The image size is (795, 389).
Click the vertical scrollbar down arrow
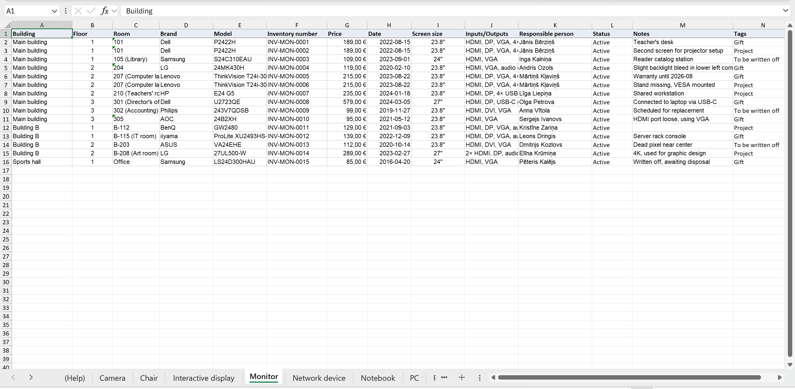coord(790,365)
